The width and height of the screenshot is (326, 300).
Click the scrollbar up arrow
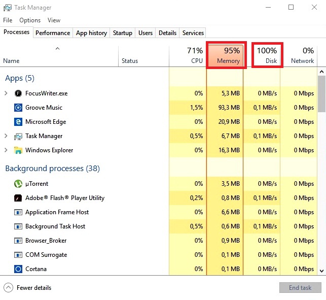coord(321,72)
